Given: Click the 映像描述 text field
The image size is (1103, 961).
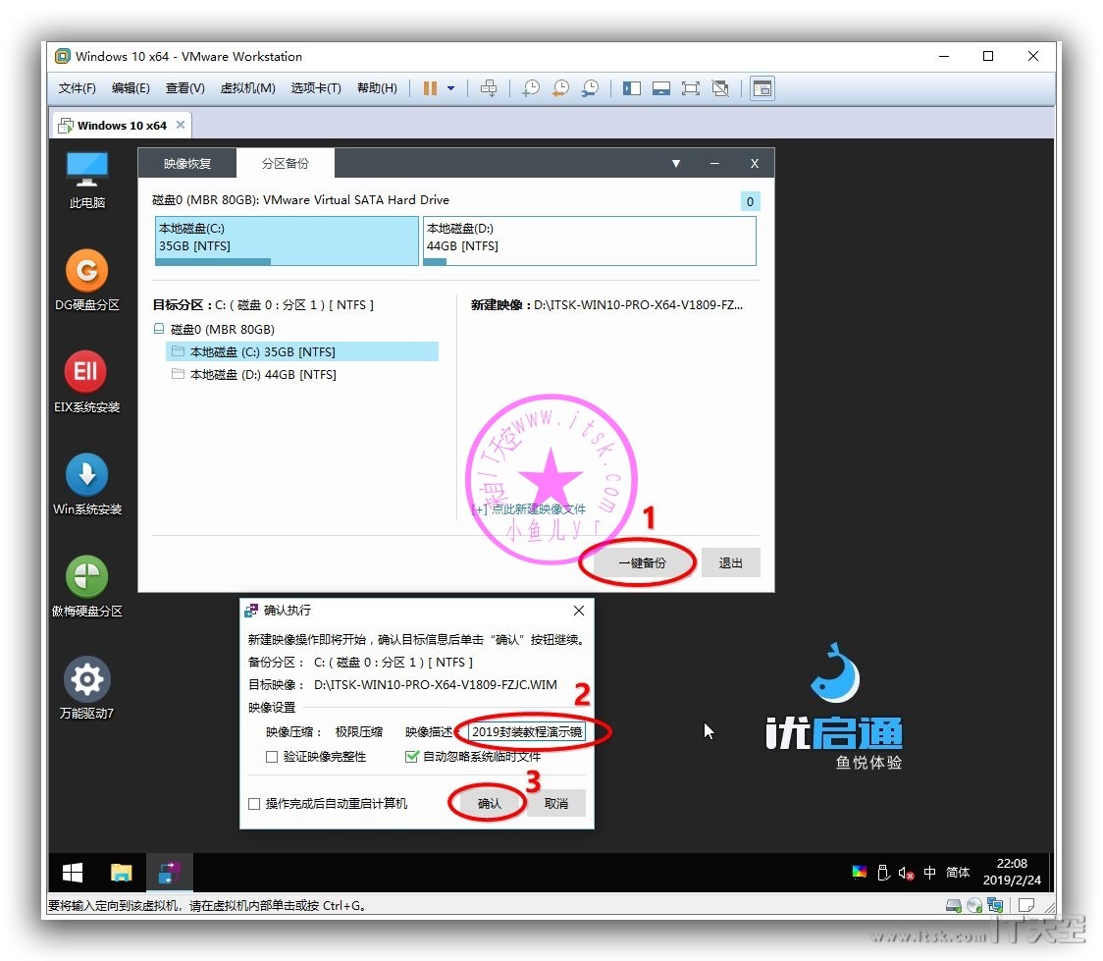Looking at the screenshot, I should (527, 731).
